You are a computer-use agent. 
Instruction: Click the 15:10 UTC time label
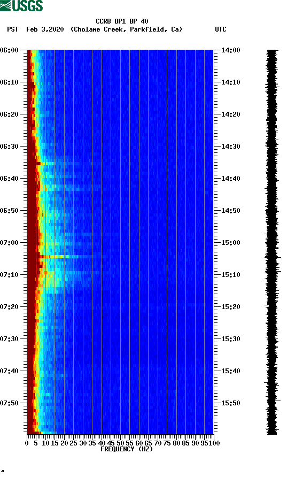click(231, 275)
